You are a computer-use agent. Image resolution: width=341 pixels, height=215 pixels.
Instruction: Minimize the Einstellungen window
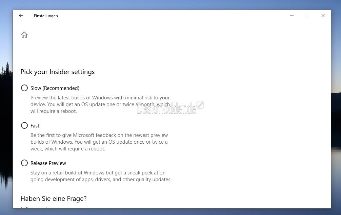point(292,16)
